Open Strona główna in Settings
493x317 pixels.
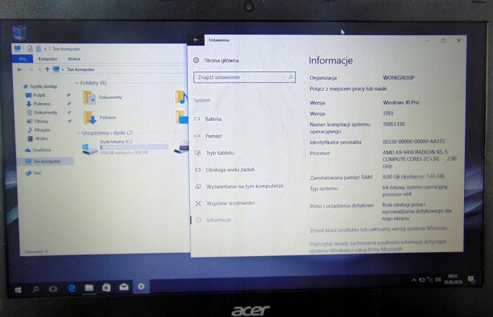(x=221, y=60)
